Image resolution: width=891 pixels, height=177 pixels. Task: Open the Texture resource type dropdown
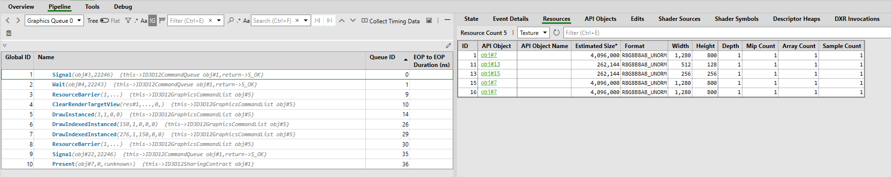point(533,32)
